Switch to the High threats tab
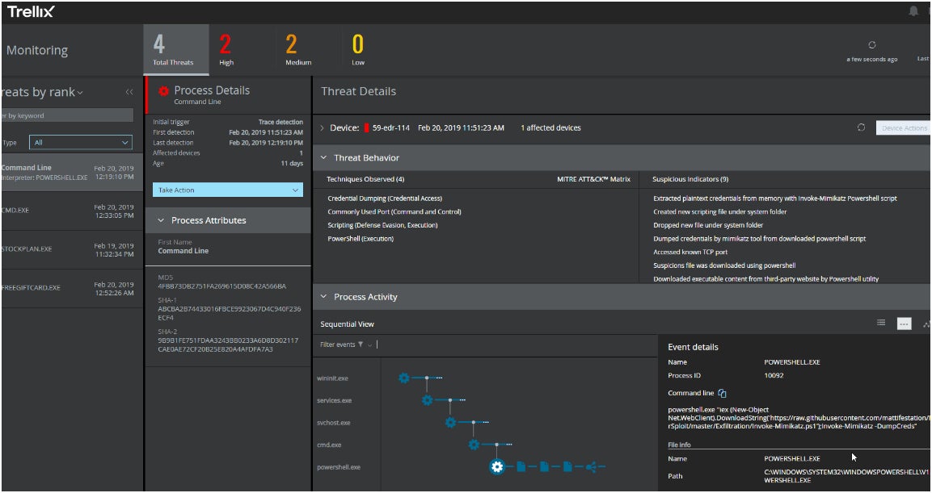 click(x=226, y=50)
